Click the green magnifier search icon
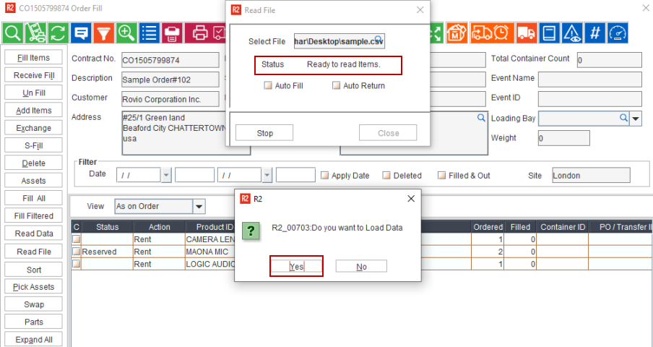653x347 pixels. click(12, 33)
